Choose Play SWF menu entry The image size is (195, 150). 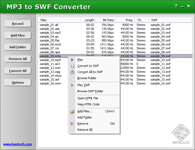pyautogui.click(x=94, y=85)
